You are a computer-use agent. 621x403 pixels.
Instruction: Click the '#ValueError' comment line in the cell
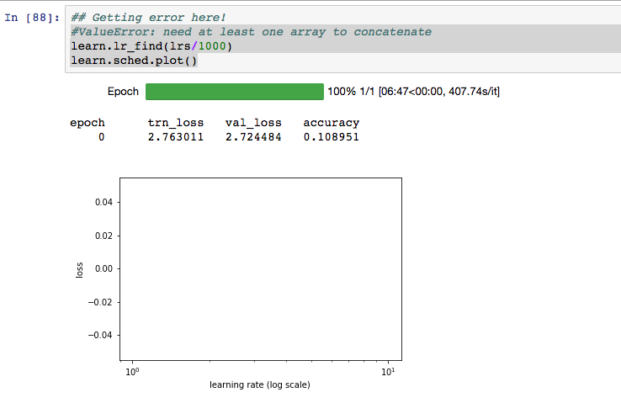[251, 32]
